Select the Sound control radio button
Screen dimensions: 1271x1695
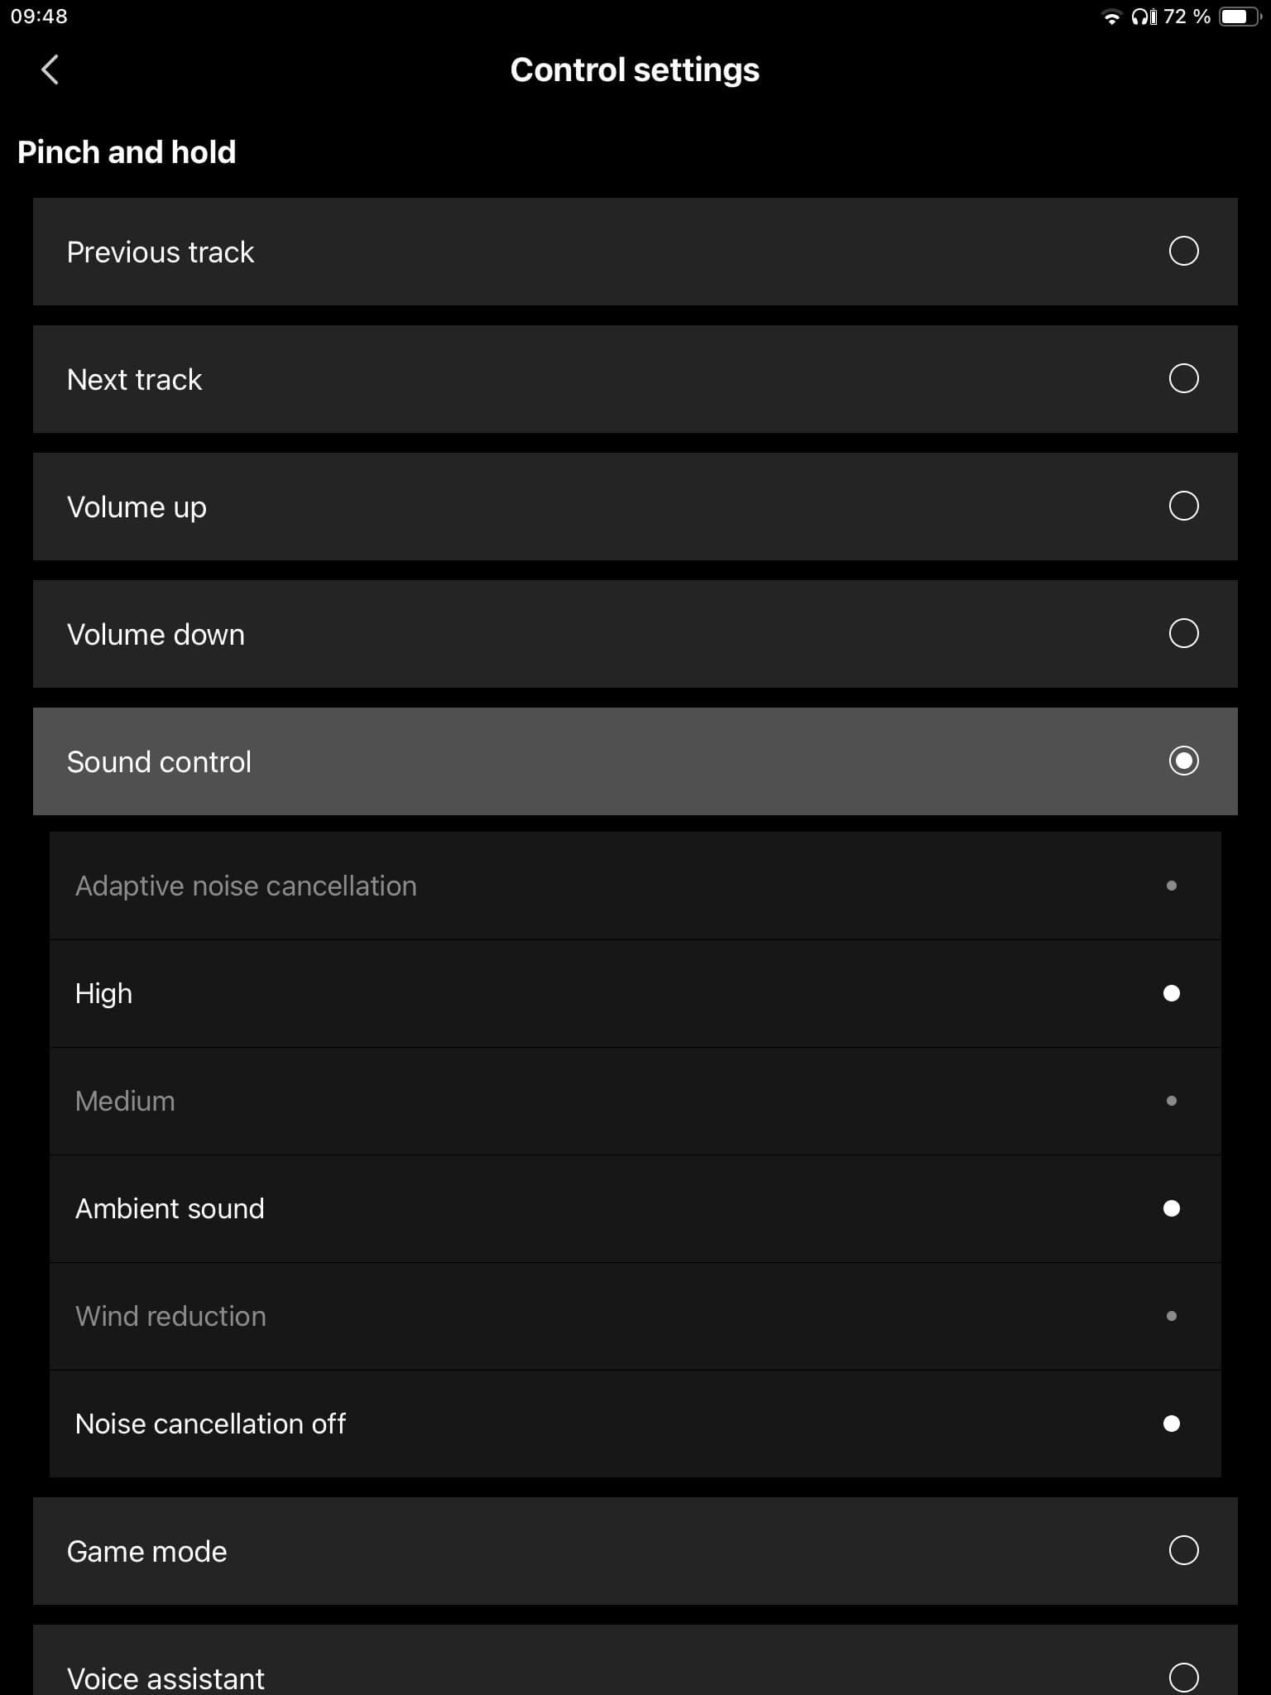(1183, 761)
